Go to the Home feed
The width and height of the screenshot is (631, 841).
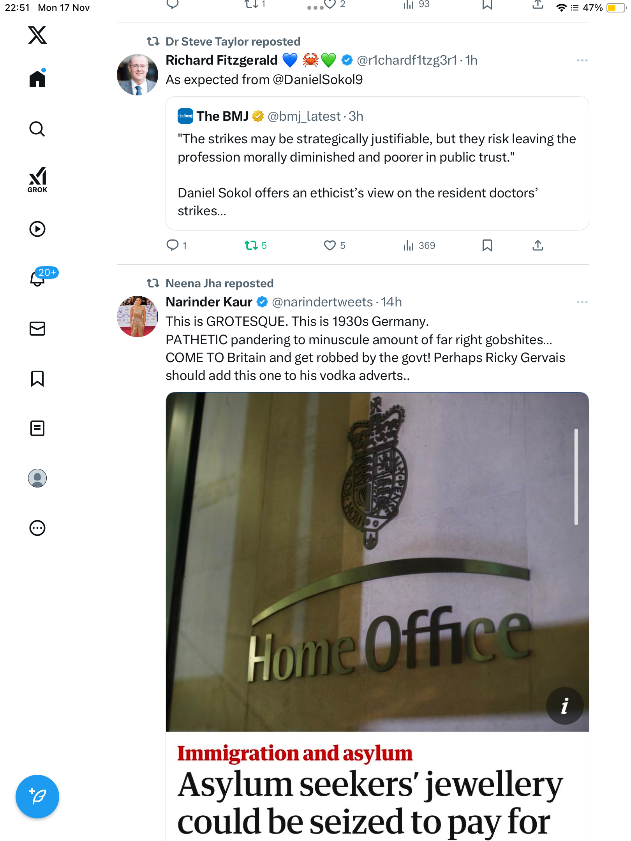point(37,79)
